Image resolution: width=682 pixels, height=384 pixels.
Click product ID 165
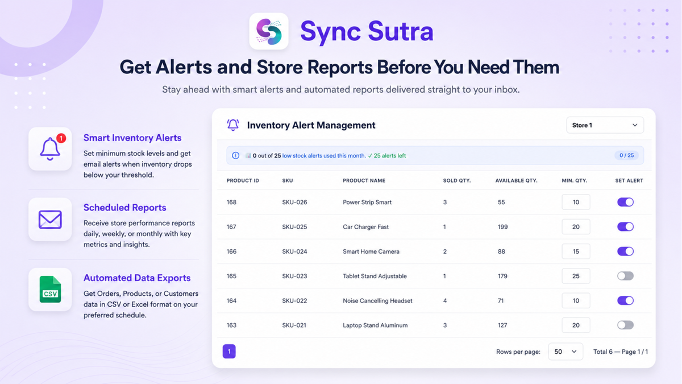(231, 276)
